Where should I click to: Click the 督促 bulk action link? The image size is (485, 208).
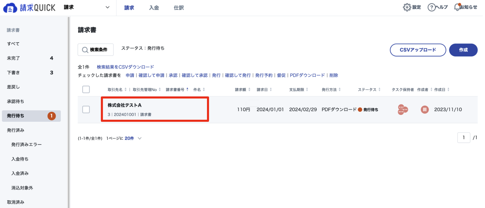(281, 75)
